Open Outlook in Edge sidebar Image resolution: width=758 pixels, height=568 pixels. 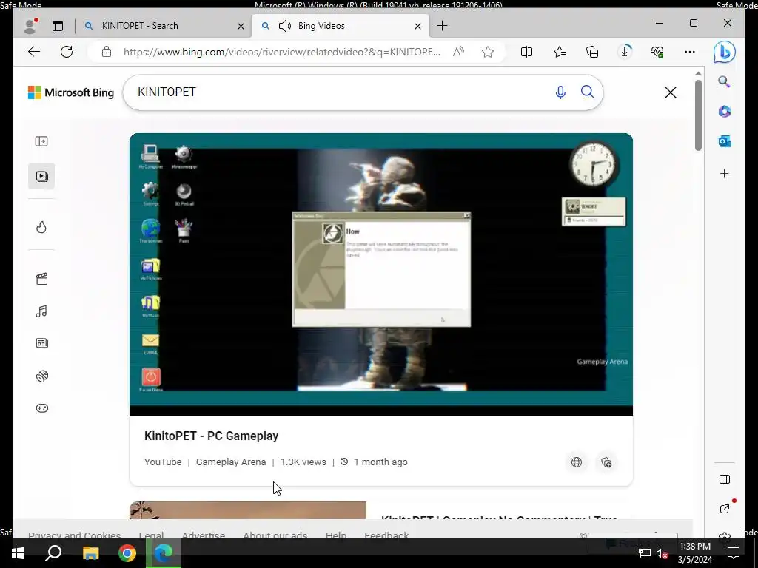724,141
